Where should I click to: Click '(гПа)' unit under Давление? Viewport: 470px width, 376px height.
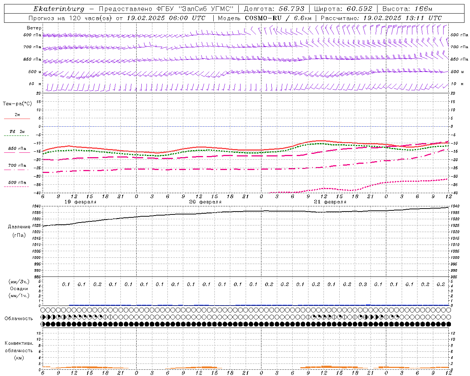[19, 235]
